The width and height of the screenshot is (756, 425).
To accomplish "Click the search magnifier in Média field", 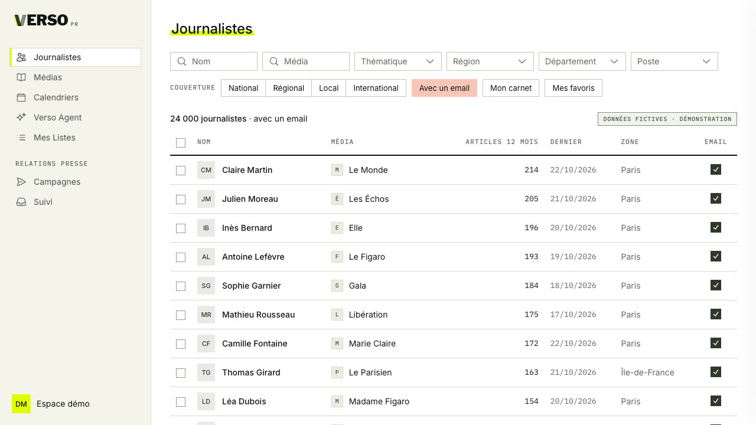I will tap(275, 61).
